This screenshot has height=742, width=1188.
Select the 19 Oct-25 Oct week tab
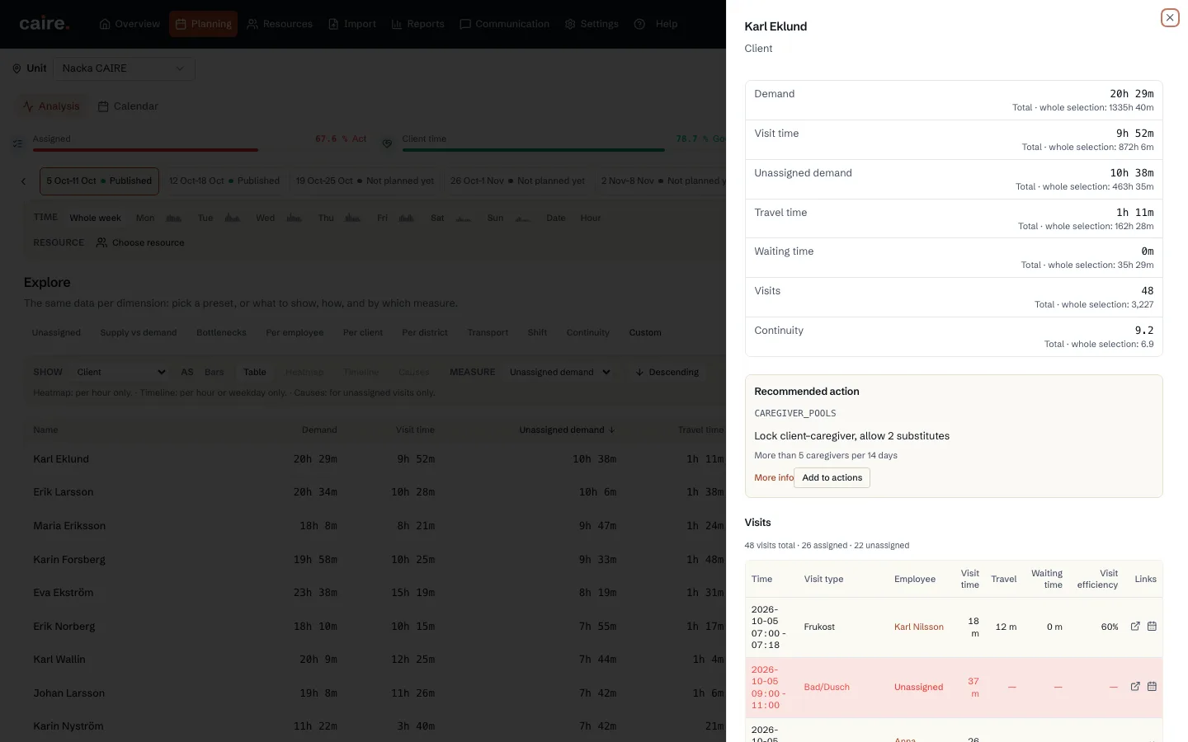coord(365,181)
